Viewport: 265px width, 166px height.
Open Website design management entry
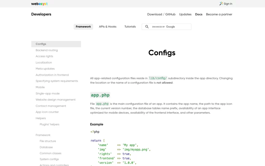(x=56, y=100)
